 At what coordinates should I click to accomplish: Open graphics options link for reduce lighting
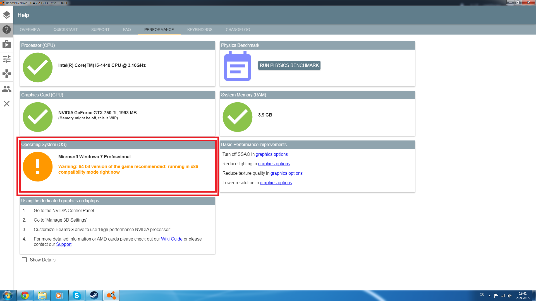pyautogui.click(x=274, y=164)
